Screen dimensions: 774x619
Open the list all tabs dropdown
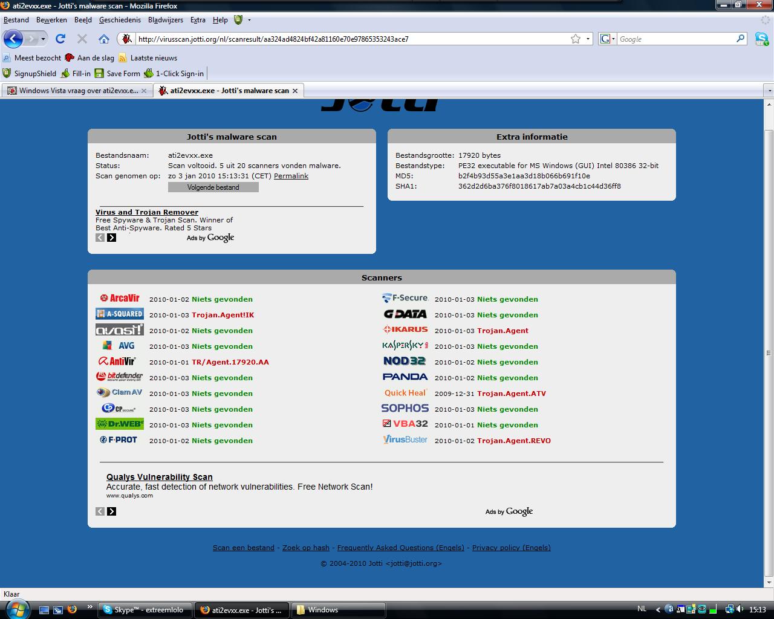[769, 91]
